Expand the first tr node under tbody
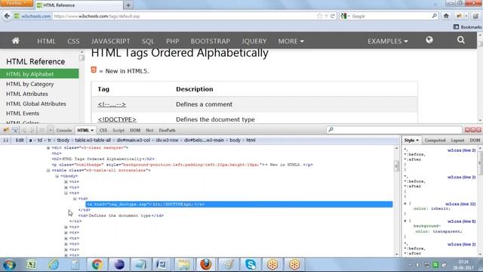This screenshot has width=483, height=272. click(66, 181)
